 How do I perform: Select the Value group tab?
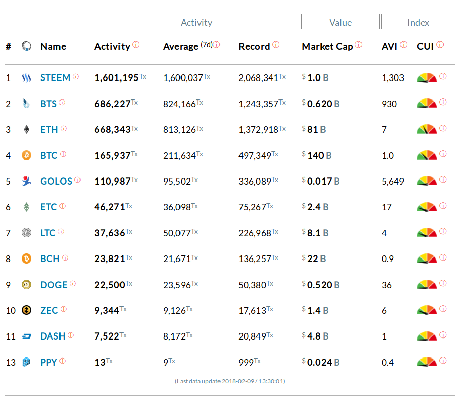coord(340,23)
